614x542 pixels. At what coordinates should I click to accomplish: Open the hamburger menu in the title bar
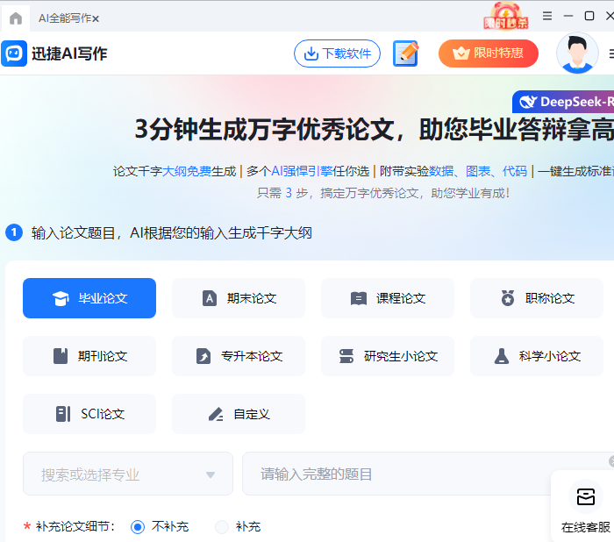click(x=547, y=16)
